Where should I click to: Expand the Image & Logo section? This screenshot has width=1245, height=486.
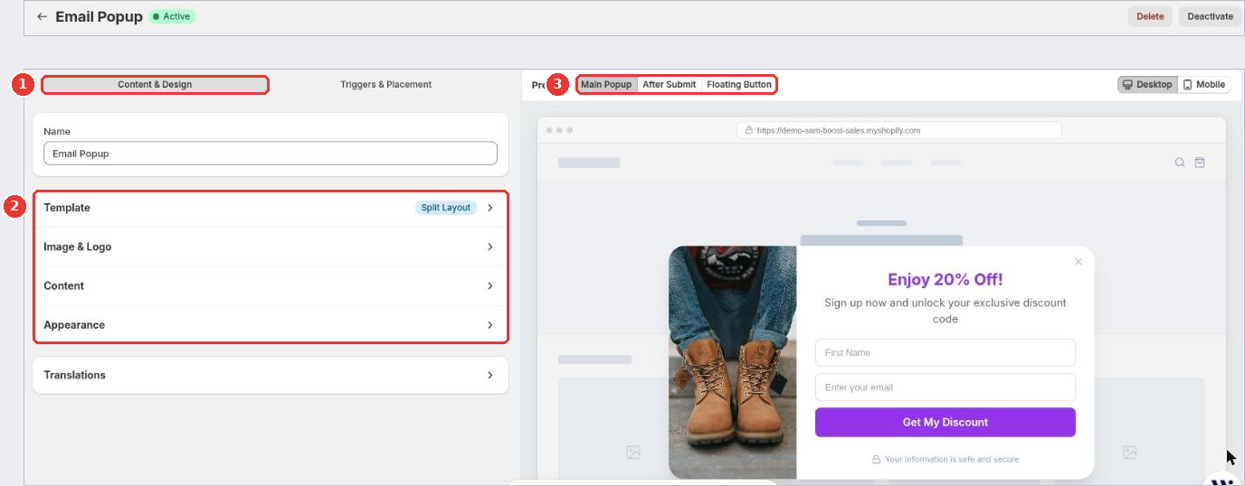271,247
